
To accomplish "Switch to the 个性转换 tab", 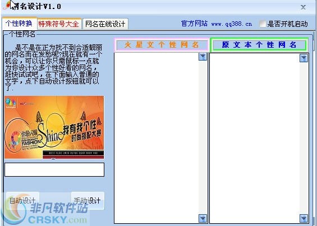I will 20,24.
